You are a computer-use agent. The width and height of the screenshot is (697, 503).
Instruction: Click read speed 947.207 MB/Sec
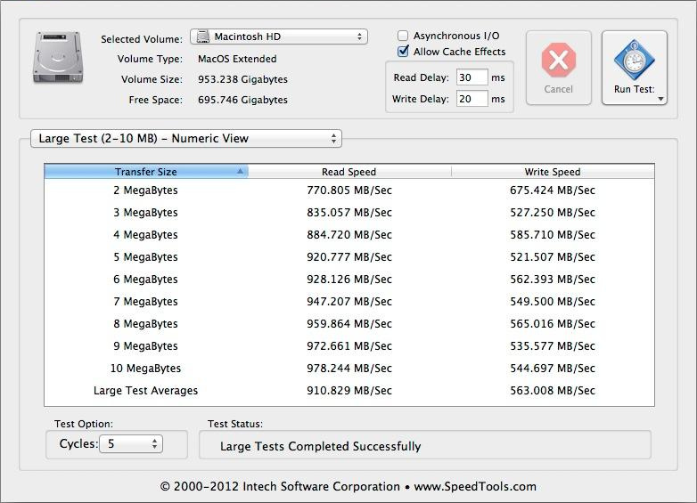tap(349, 301)
